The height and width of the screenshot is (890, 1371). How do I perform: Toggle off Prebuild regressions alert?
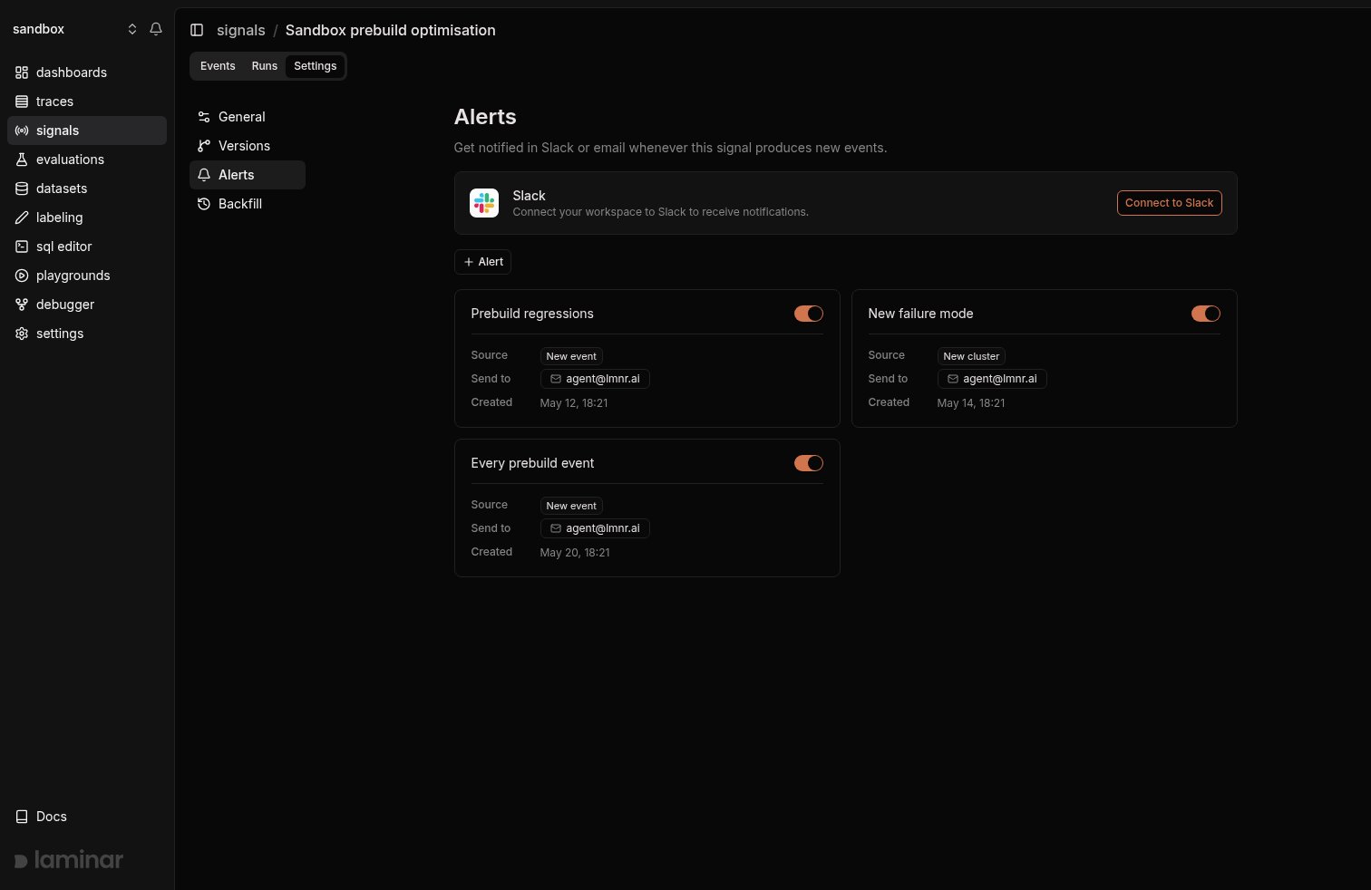pos(809,314)
